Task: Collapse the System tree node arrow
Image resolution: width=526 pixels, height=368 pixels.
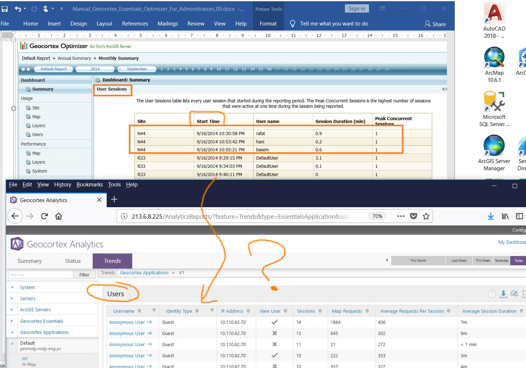Action: [12, 287]
